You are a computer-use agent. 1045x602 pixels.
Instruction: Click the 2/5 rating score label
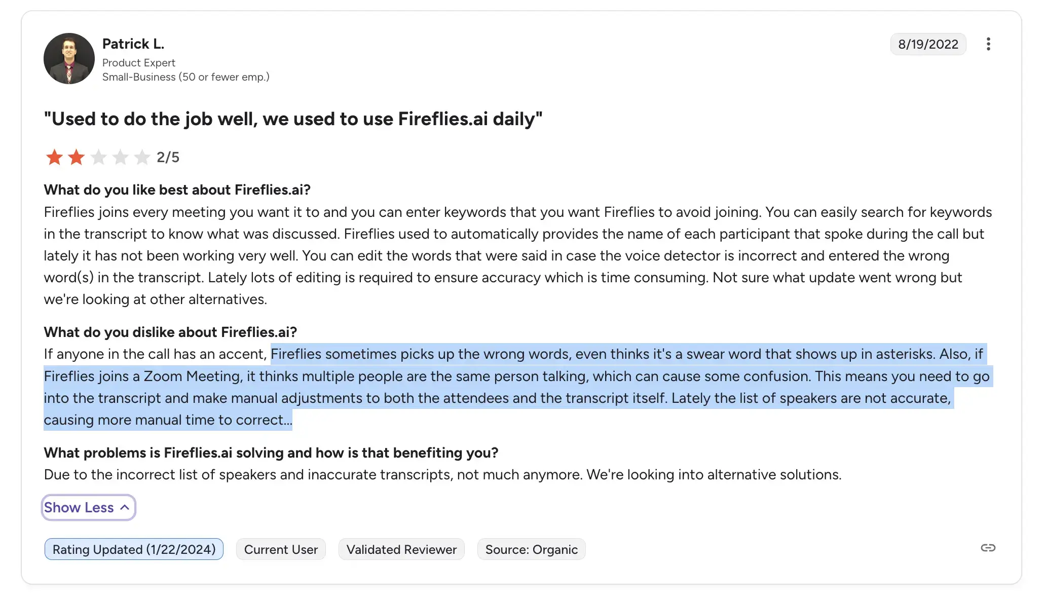pyautogui.click(x=168, y=157)
